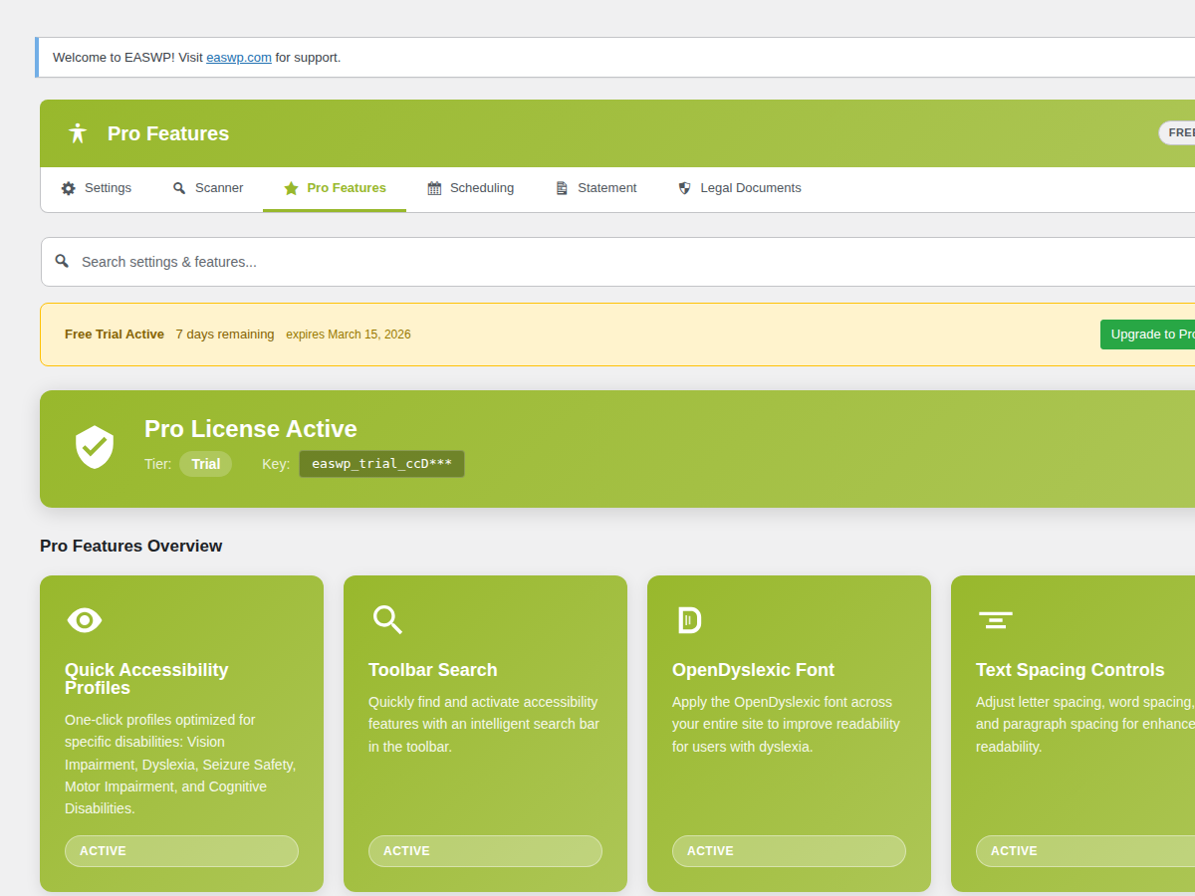Click the Pro Features star icon
The height and width of the screenshot is (896, 1195).
291,188
